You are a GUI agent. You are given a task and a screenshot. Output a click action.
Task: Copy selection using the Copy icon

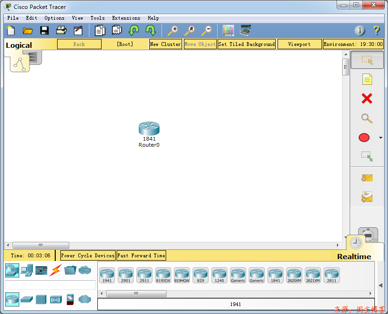coord(100,30)
